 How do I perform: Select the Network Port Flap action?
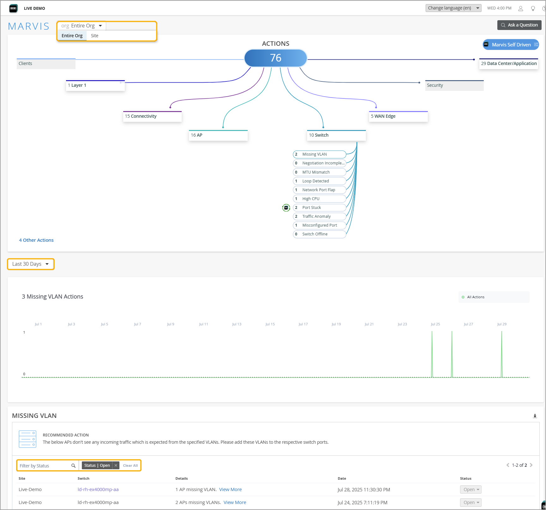(319, 190)
